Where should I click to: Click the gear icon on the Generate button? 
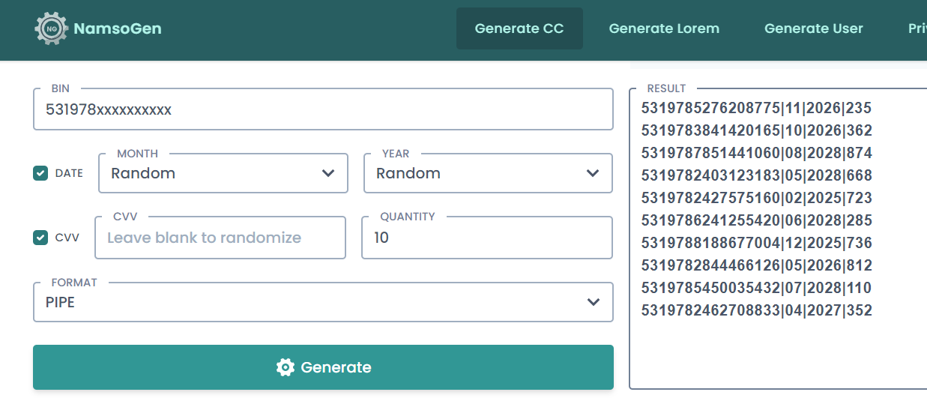tap(285, 367)
